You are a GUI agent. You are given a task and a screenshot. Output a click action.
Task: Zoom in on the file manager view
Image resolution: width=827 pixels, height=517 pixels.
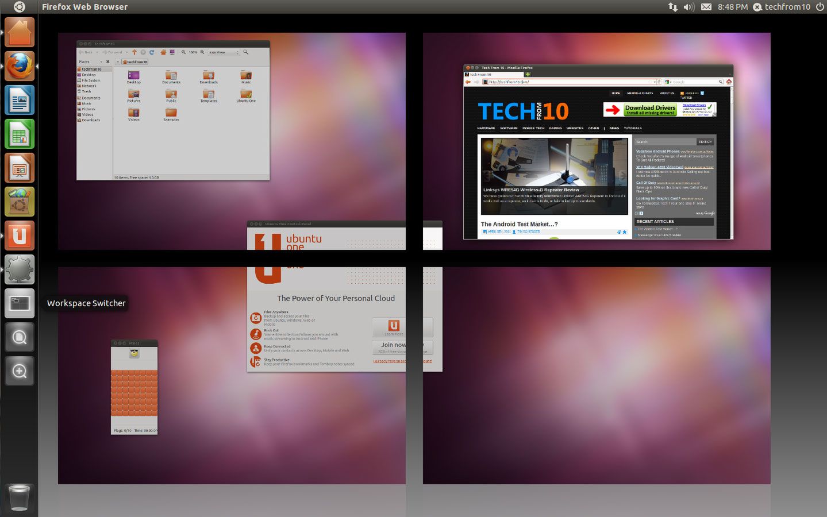(x=202, y=52)
